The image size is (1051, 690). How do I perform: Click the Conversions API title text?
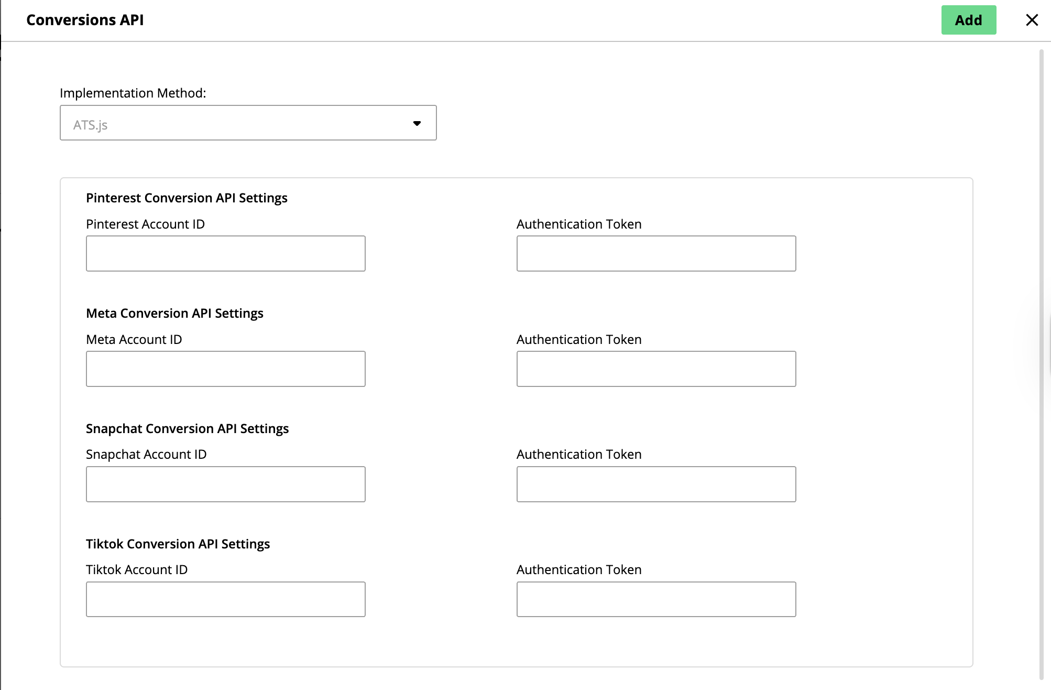tap(85, 20)
